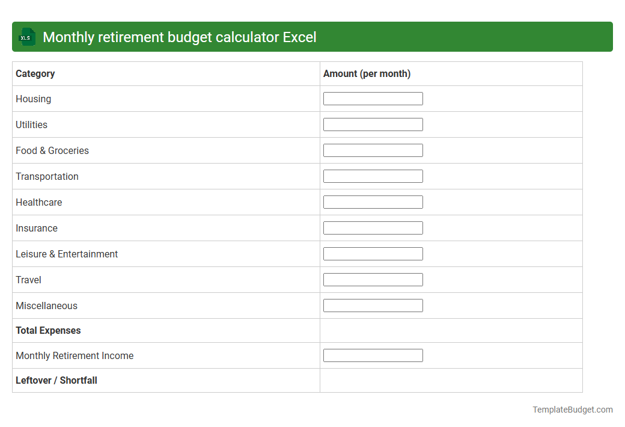Select the Total Expenses row label

(x=48, y=330)
